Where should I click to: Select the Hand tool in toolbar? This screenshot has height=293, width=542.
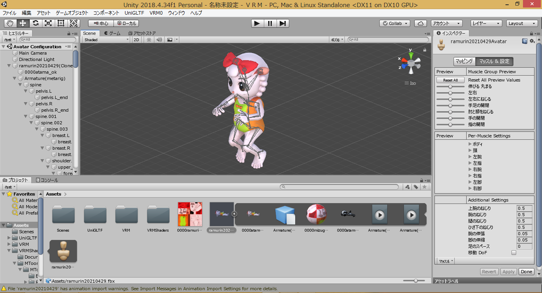[x=10, y=23]
